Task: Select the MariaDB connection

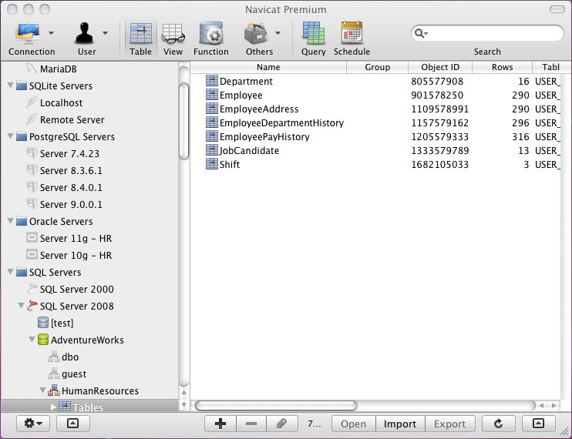Action: [x=58, y=69]
